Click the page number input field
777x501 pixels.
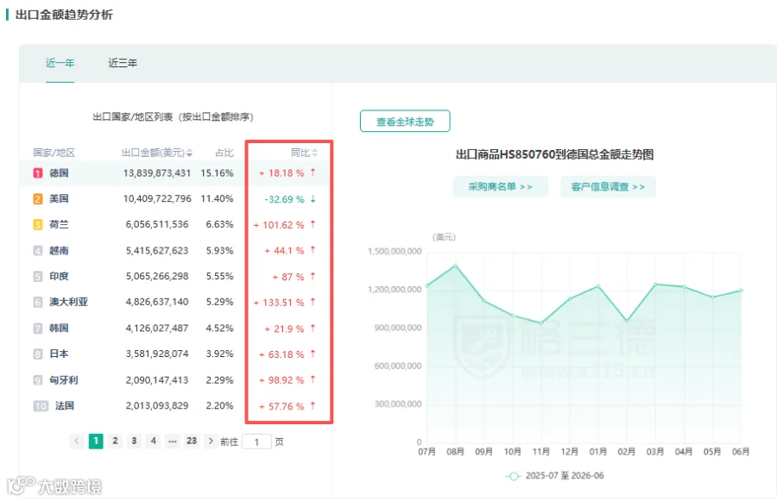click(256, 442)
